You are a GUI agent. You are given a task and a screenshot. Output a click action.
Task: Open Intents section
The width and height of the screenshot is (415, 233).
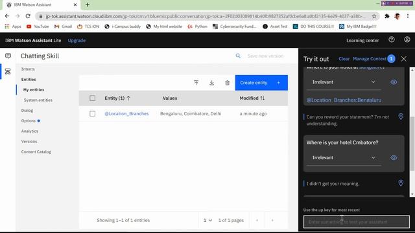click(28, 69)
